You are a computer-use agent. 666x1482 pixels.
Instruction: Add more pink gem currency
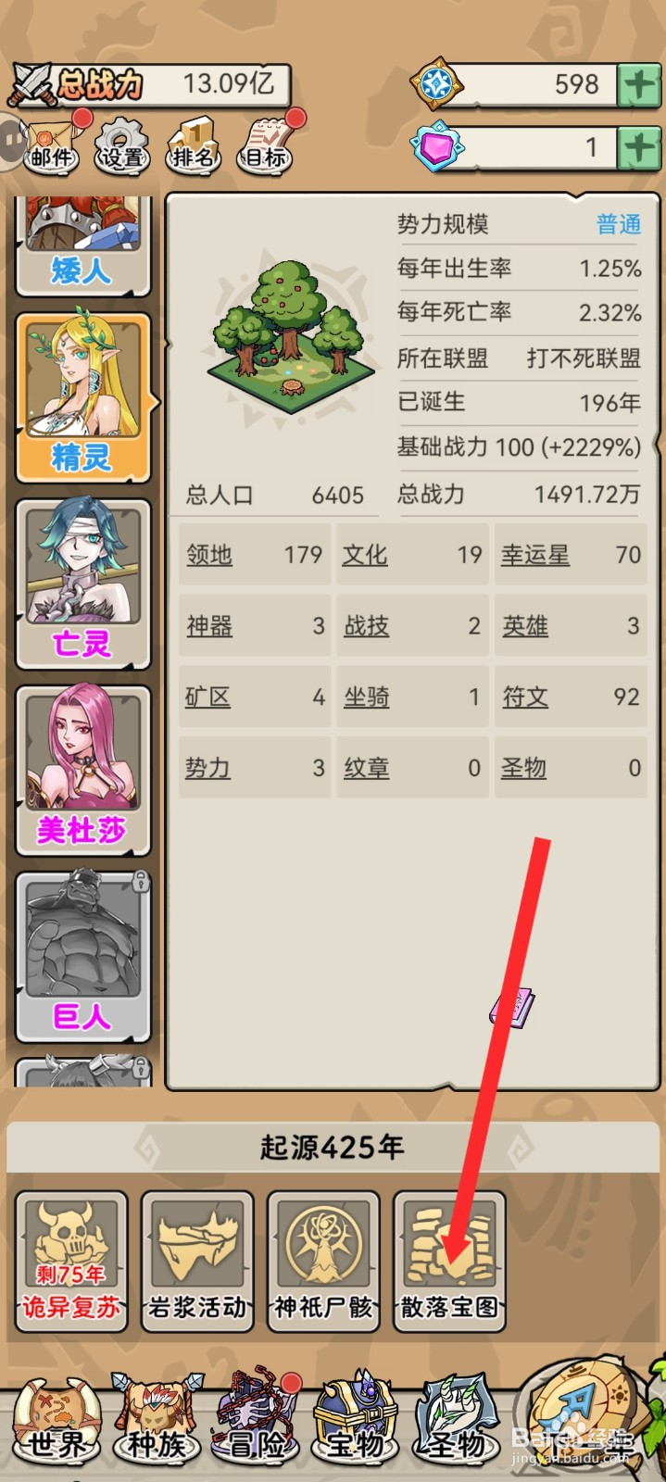pyautogui.click(x=639, y=148)
